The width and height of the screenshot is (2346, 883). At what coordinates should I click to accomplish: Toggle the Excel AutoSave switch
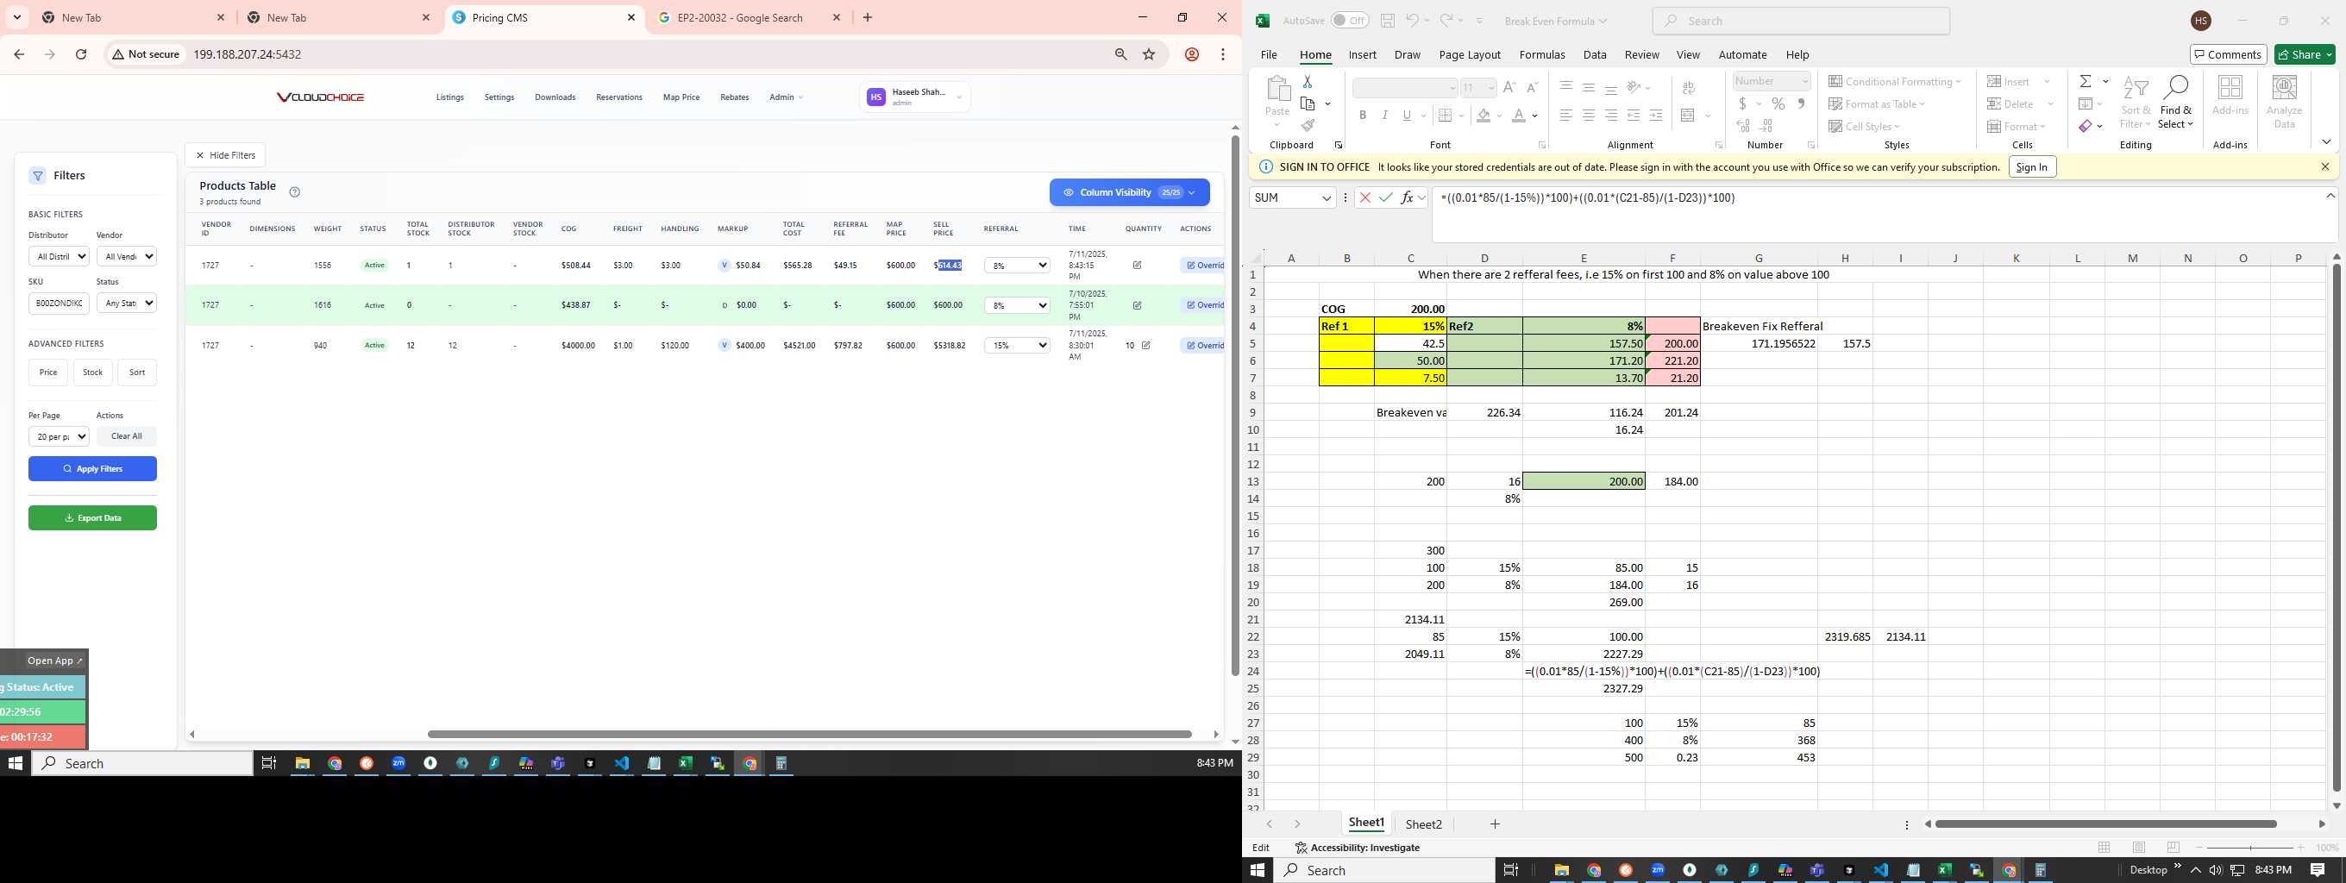pos(1350,21)
